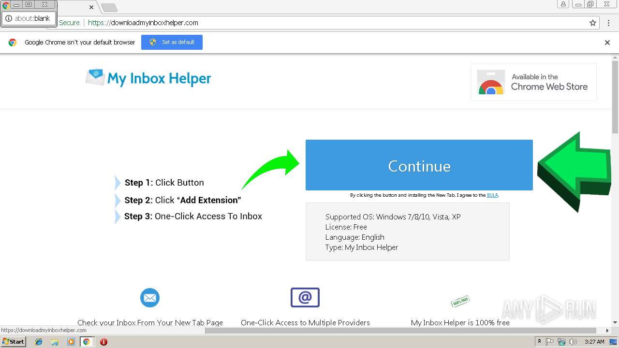Close the current browser tab
The width and height of the screenshot is (619, 348).
tap(91, 7)
